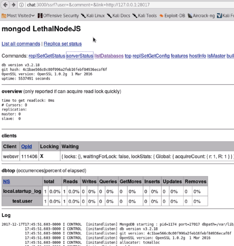Click the Kali Docs bookmark icon

click(x=109, y=16)
